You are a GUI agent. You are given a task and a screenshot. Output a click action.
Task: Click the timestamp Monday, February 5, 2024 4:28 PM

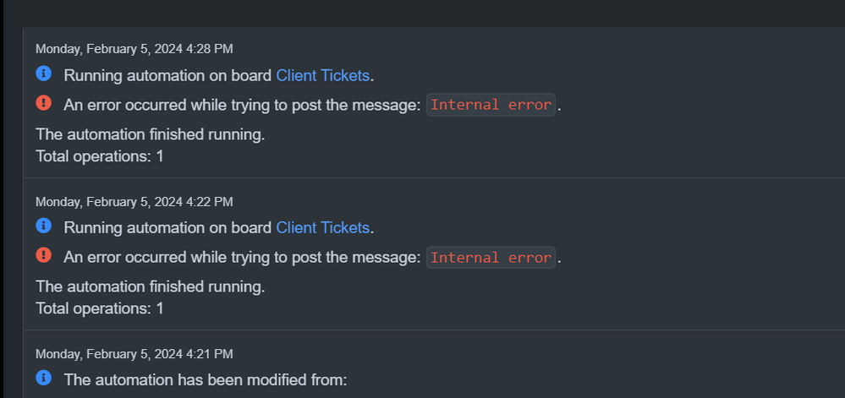(134, 49)
